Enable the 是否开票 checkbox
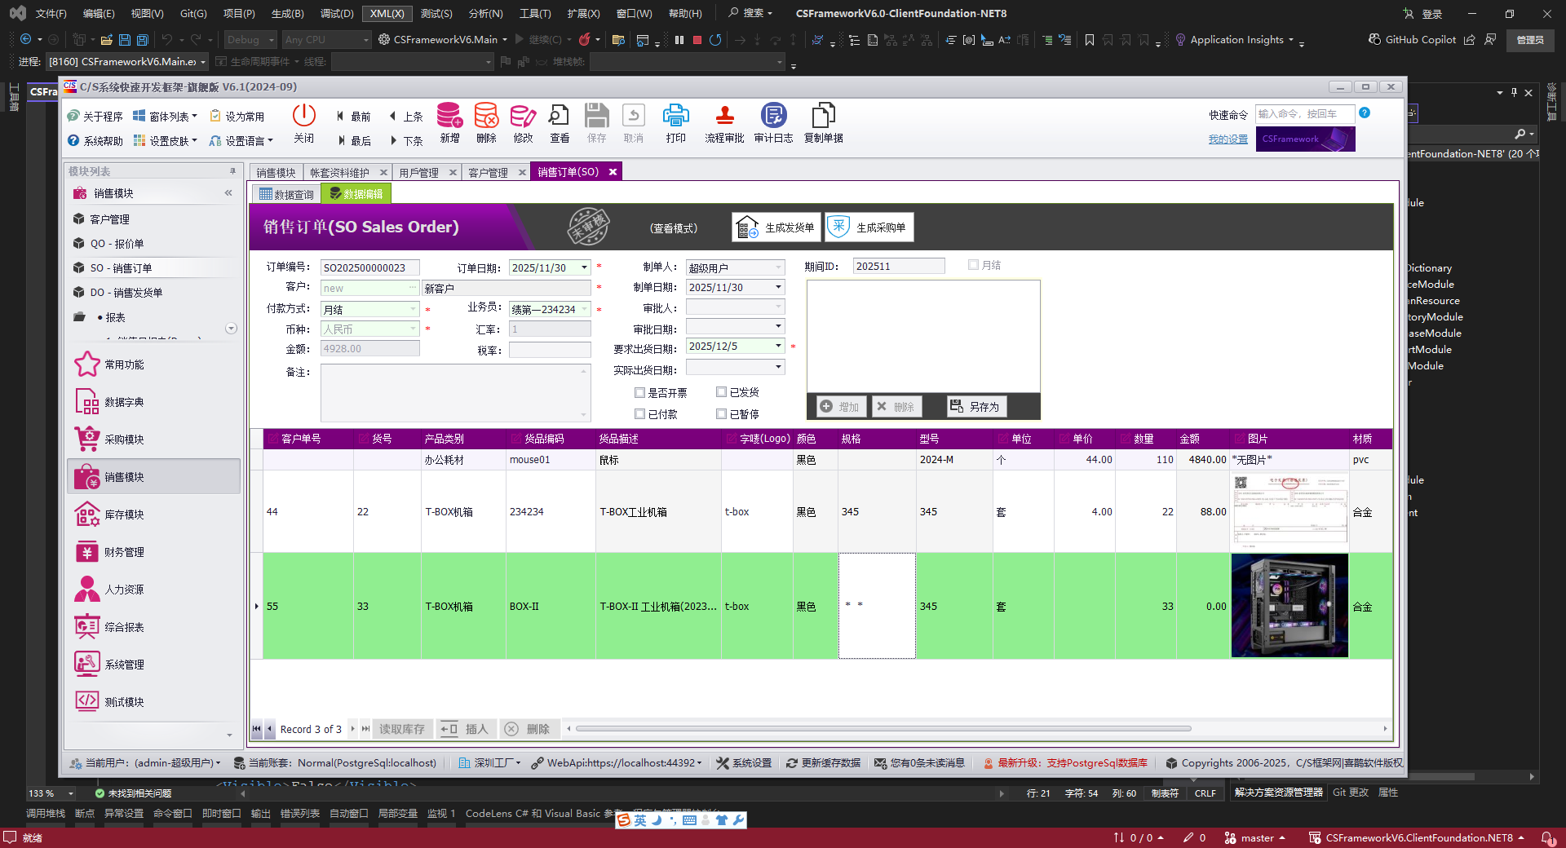 point(641,392)
